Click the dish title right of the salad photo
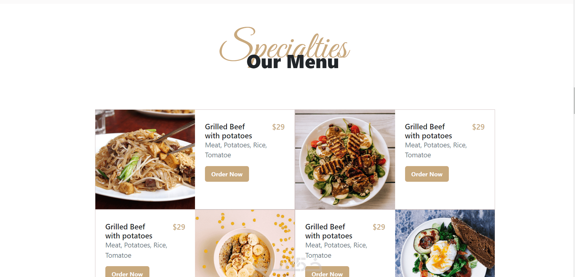Screen dimensions: 575x277 point(428,131)
